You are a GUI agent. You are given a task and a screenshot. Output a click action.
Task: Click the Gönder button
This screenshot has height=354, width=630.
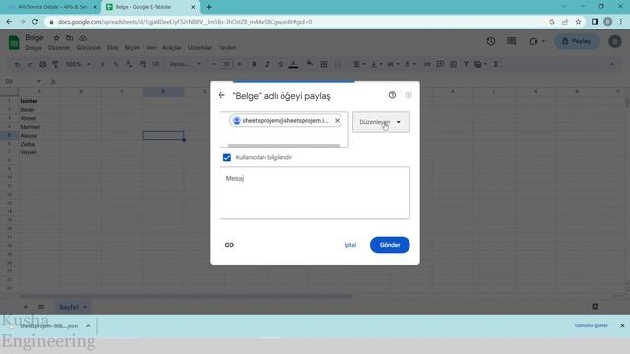[390, 245]
